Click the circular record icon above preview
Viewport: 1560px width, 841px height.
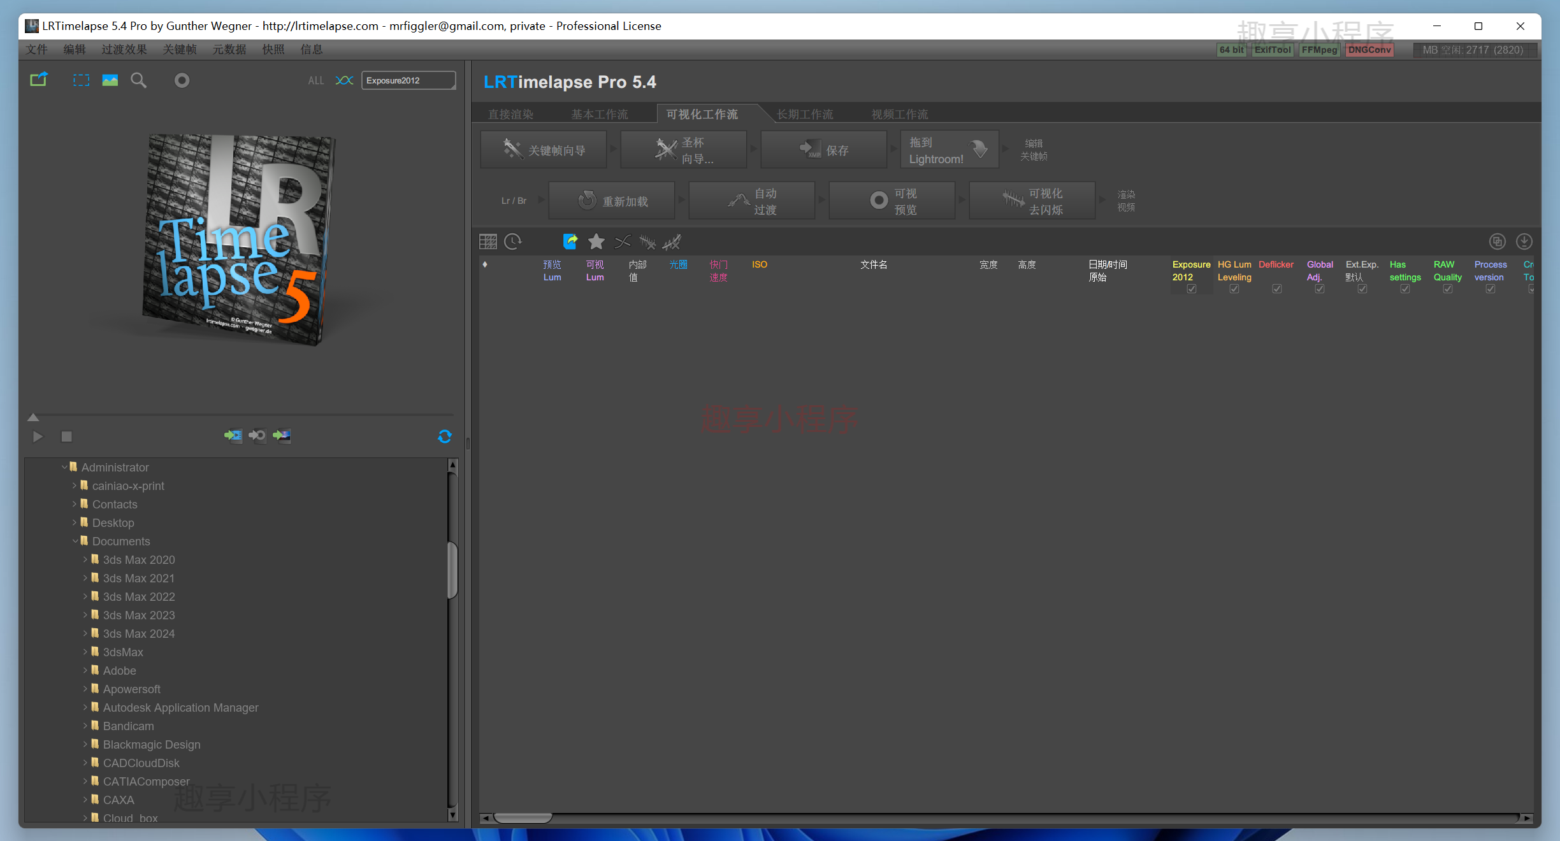pyautogui.click(x=182, y=80)
